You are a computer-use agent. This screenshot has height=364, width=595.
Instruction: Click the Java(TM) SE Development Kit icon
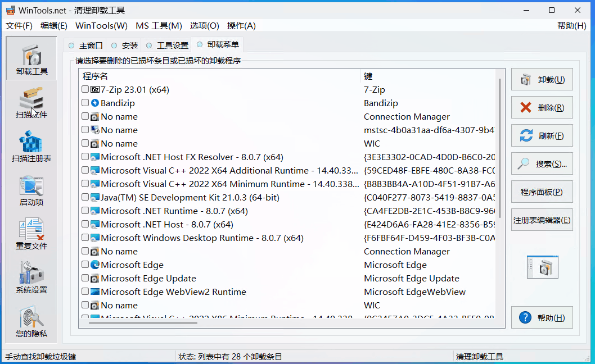click(95, 197)
